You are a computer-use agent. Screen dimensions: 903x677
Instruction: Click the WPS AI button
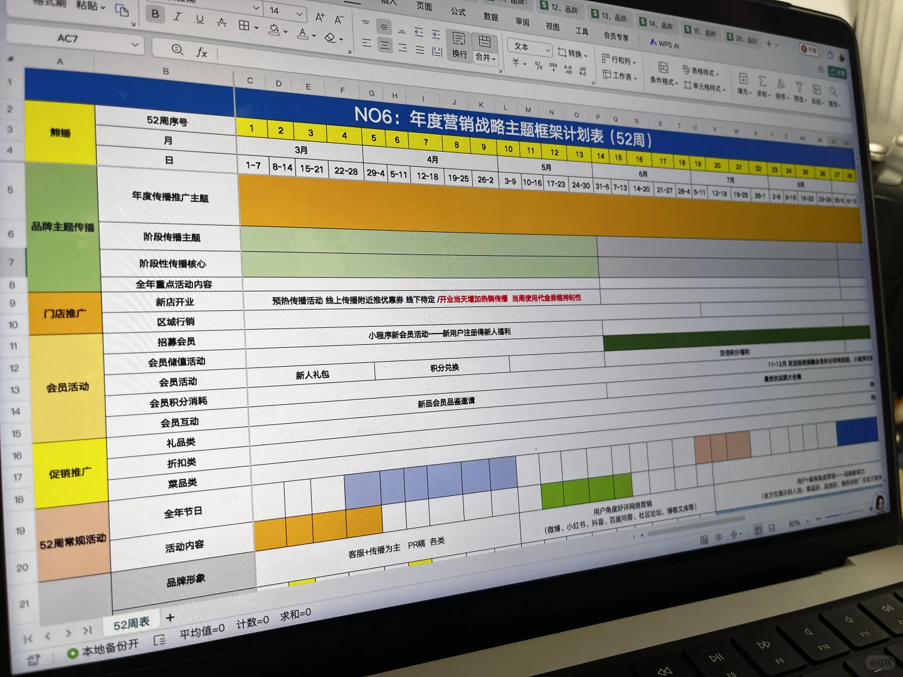pyautogui.click(x=664, y=44)
